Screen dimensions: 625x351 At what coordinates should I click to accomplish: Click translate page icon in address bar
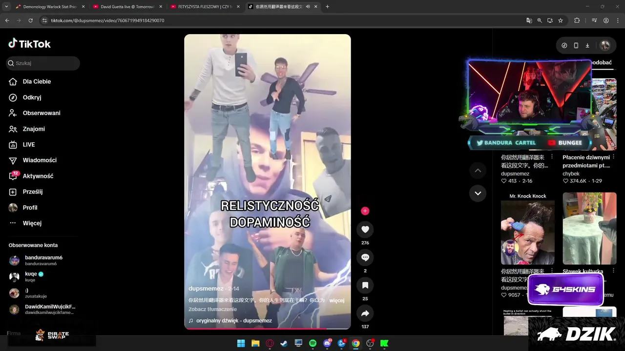pyautogui.click(x=529, y=20)
